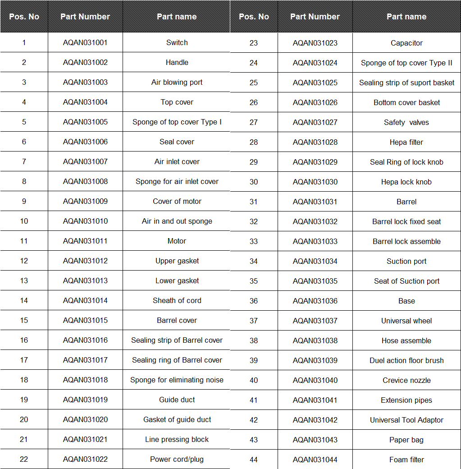Click the Crevice nozzle part name

click(406, 380)
